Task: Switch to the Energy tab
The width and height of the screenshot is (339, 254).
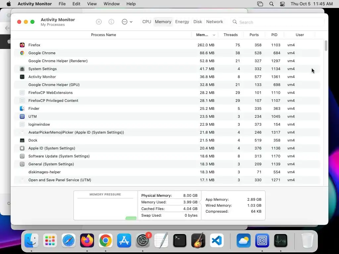Action: pyautogui.click(x=182, y=22)
